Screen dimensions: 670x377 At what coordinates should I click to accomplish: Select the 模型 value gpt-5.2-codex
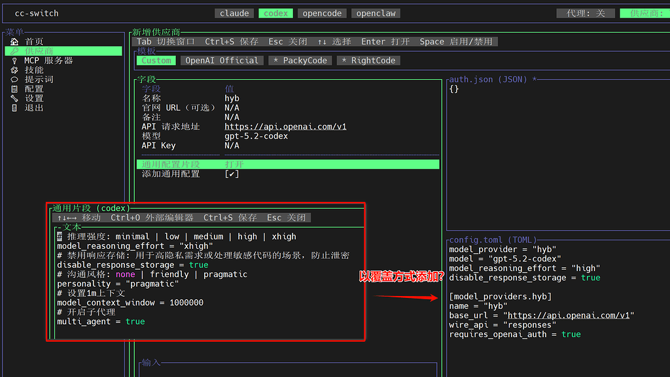coord(256,136)
